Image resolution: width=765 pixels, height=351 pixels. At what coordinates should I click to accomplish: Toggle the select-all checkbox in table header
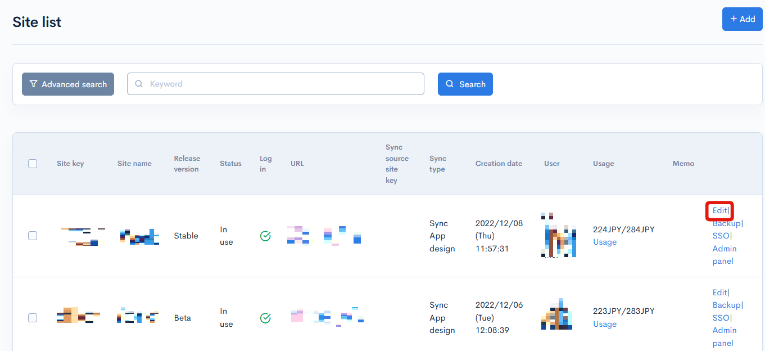point(33,164)
